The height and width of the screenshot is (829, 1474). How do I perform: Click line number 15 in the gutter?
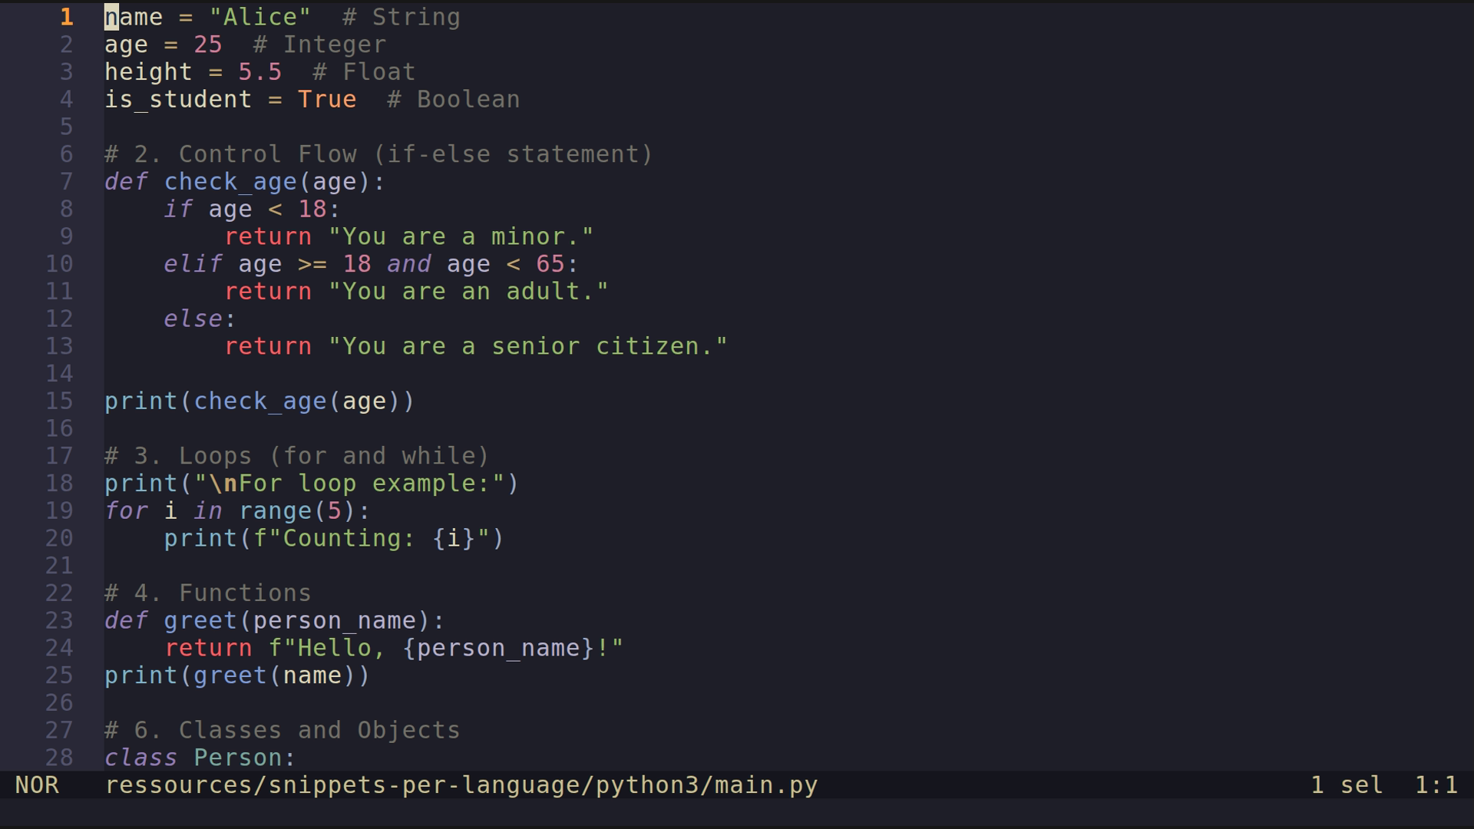tap(59, 401)
